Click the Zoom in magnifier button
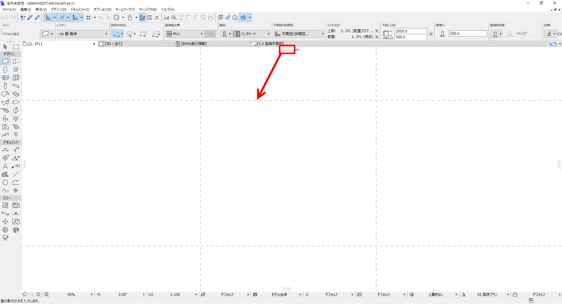Viewport: 562px width, 304px height. [x=38, y=295]
